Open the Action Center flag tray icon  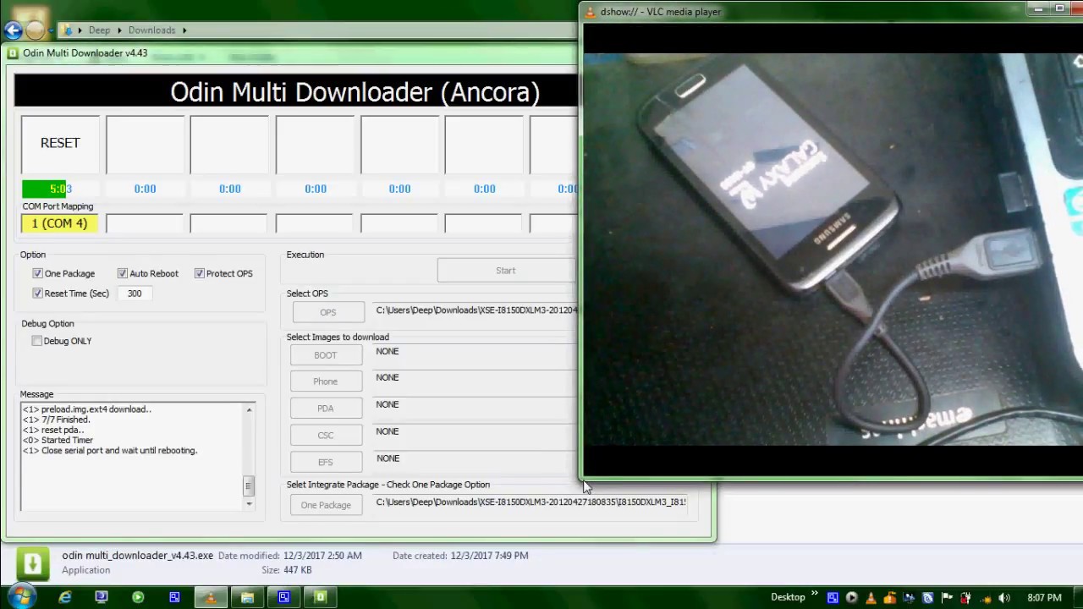(947, 598)
